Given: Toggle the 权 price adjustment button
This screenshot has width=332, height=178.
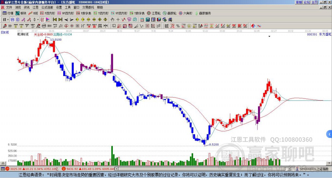Looking at the screenshot, I should tap(42, 19).
